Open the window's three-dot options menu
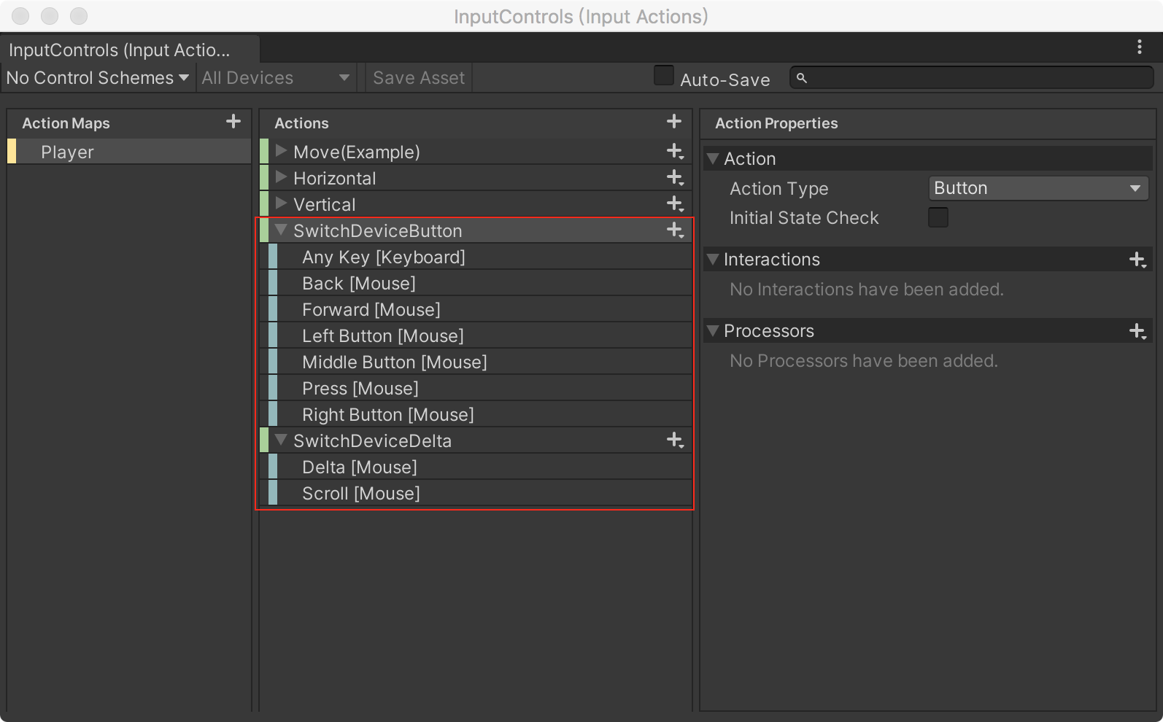 click(1139, 47)
